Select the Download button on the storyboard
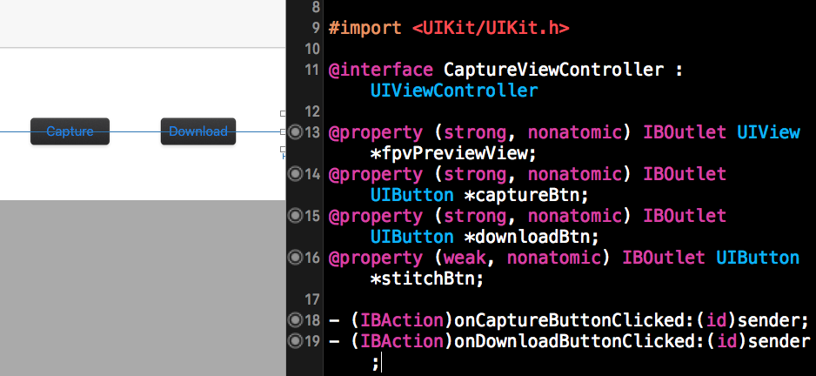The image size is (816, 376). pyautogui.click(x=197, y=131)
